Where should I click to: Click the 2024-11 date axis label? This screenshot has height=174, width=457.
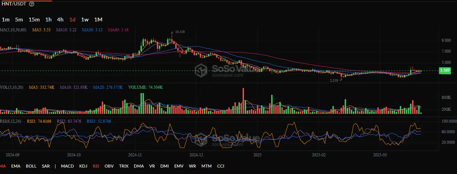[x=135, y=155]
